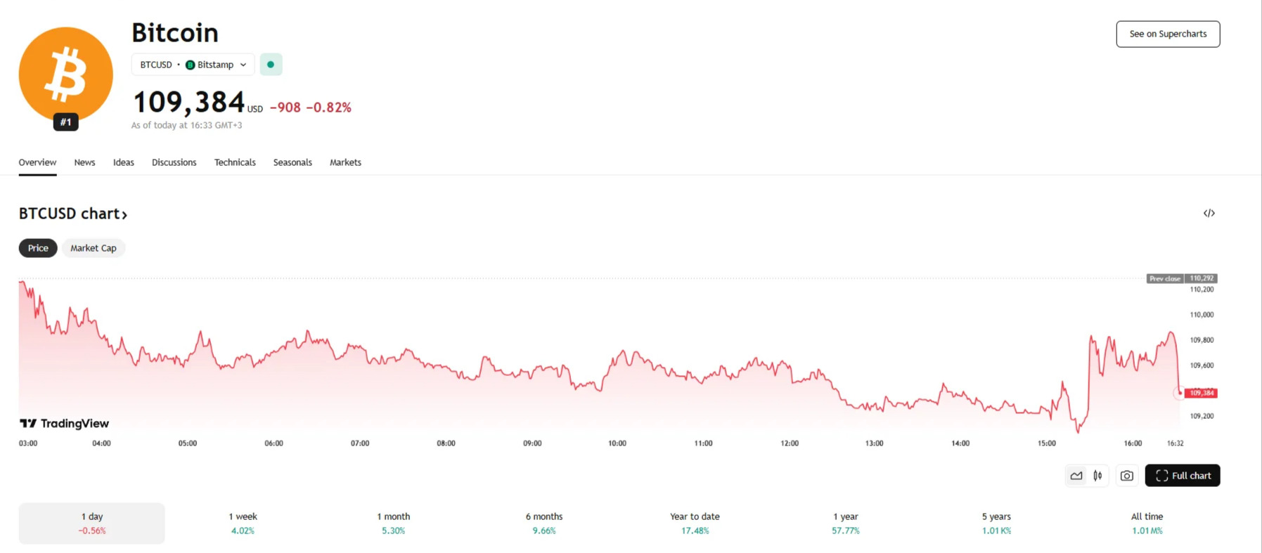1262x553 pixels.
Task: Switch to area chart type icon
Action: coord(1076,476)
